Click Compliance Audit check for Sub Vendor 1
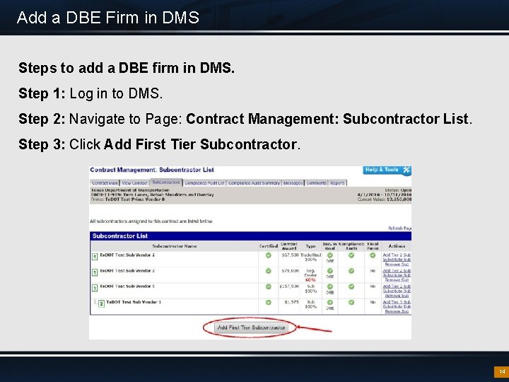The height and width of the screenshot is (382, 509). tap(351, 302)
